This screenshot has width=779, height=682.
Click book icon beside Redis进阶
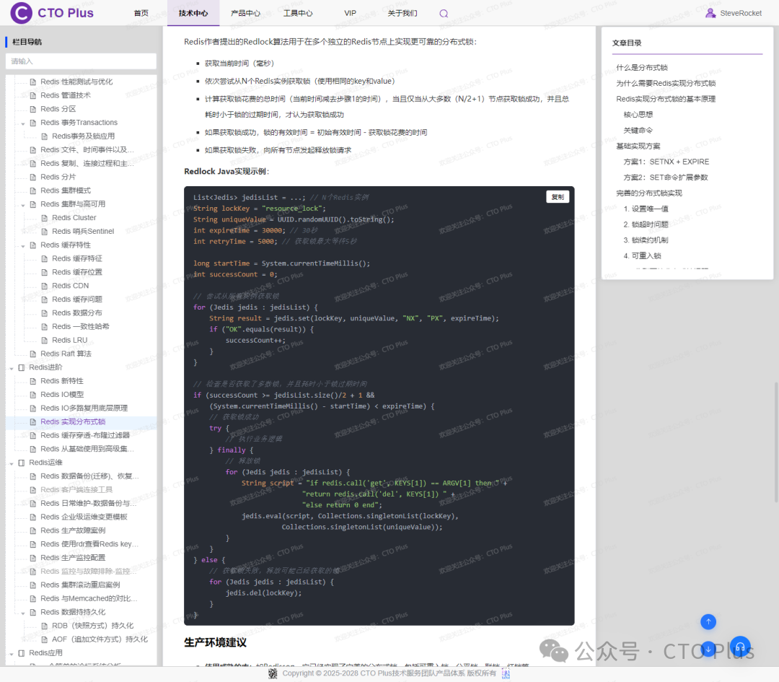[x=22, y=367]
